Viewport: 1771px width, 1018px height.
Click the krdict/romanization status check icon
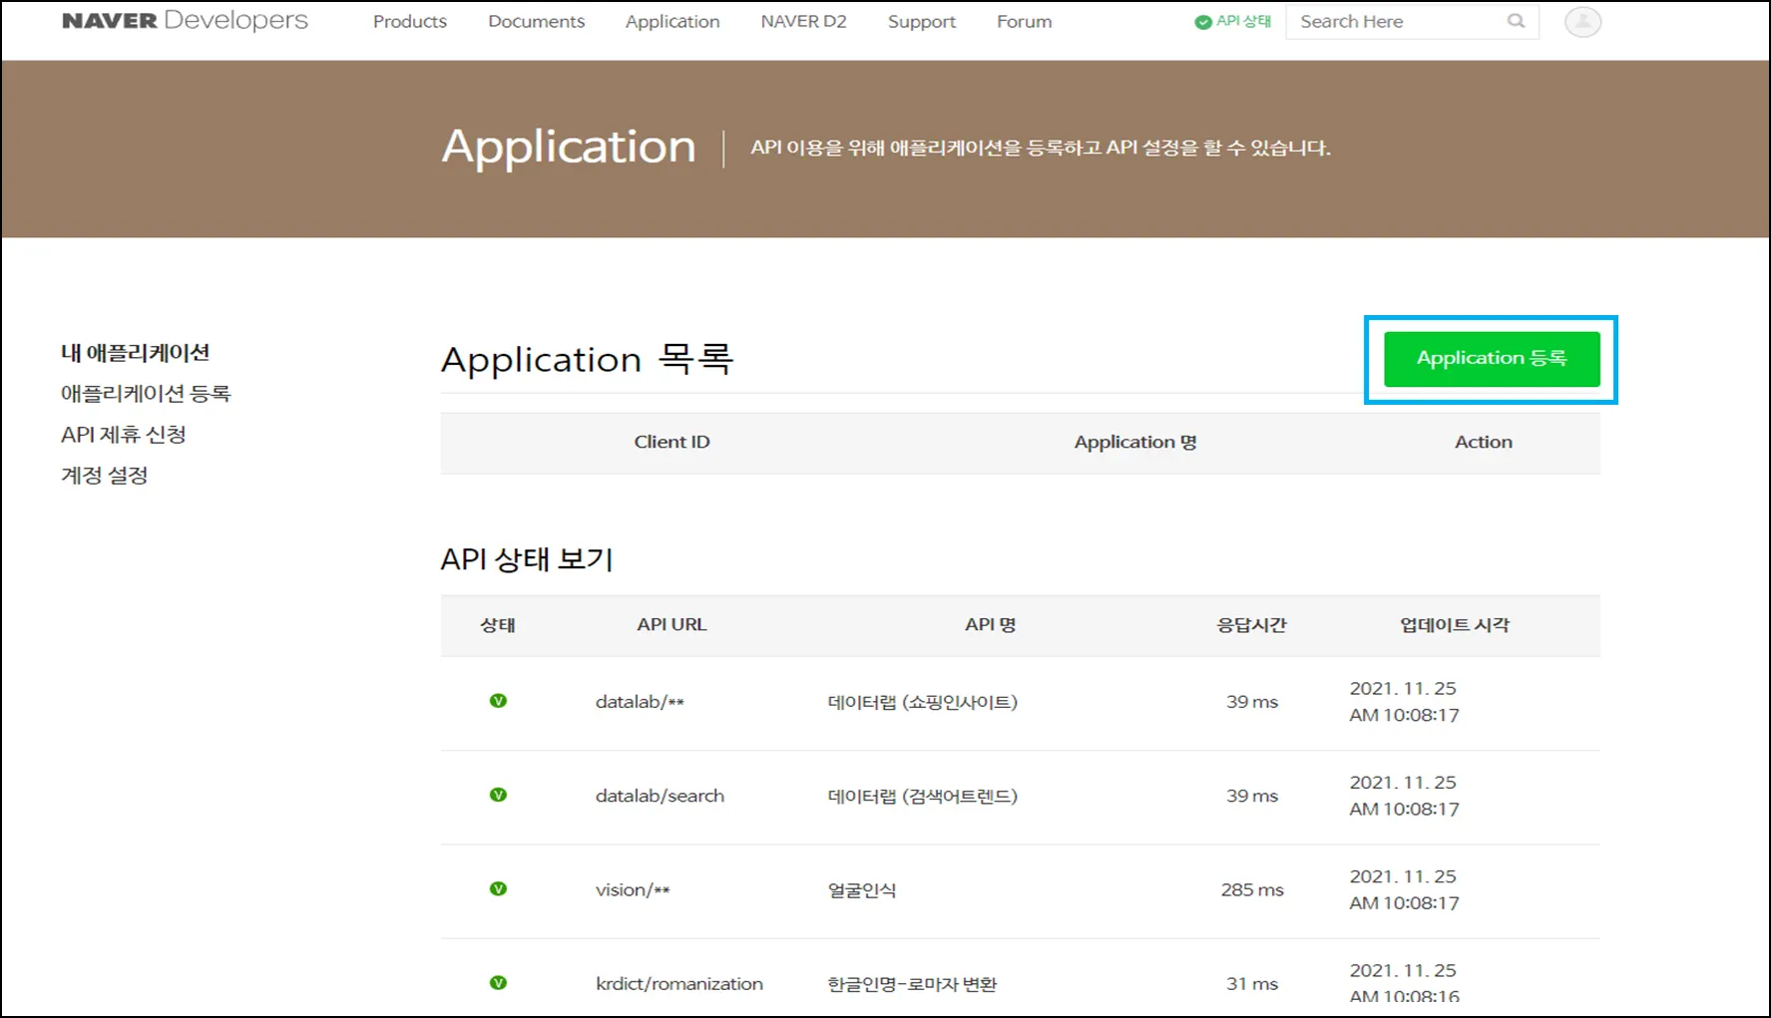tap(498, 983)
